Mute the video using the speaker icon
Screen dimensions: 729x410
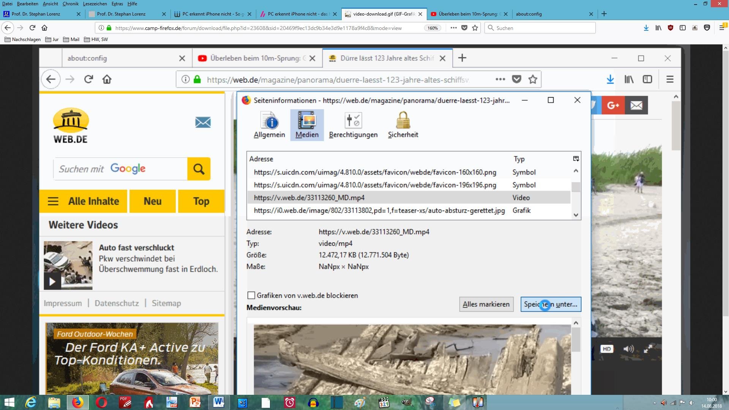[628, 349]
